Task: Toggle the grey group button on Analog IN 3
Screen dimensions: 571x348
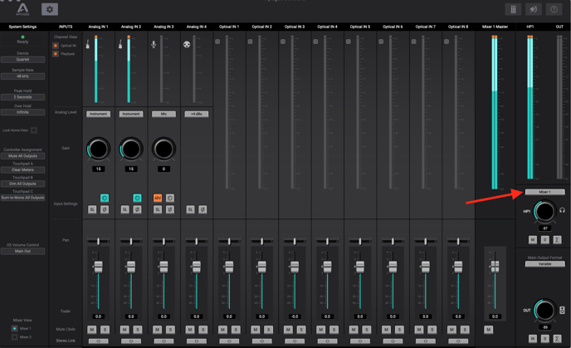Action: point(170,198)
